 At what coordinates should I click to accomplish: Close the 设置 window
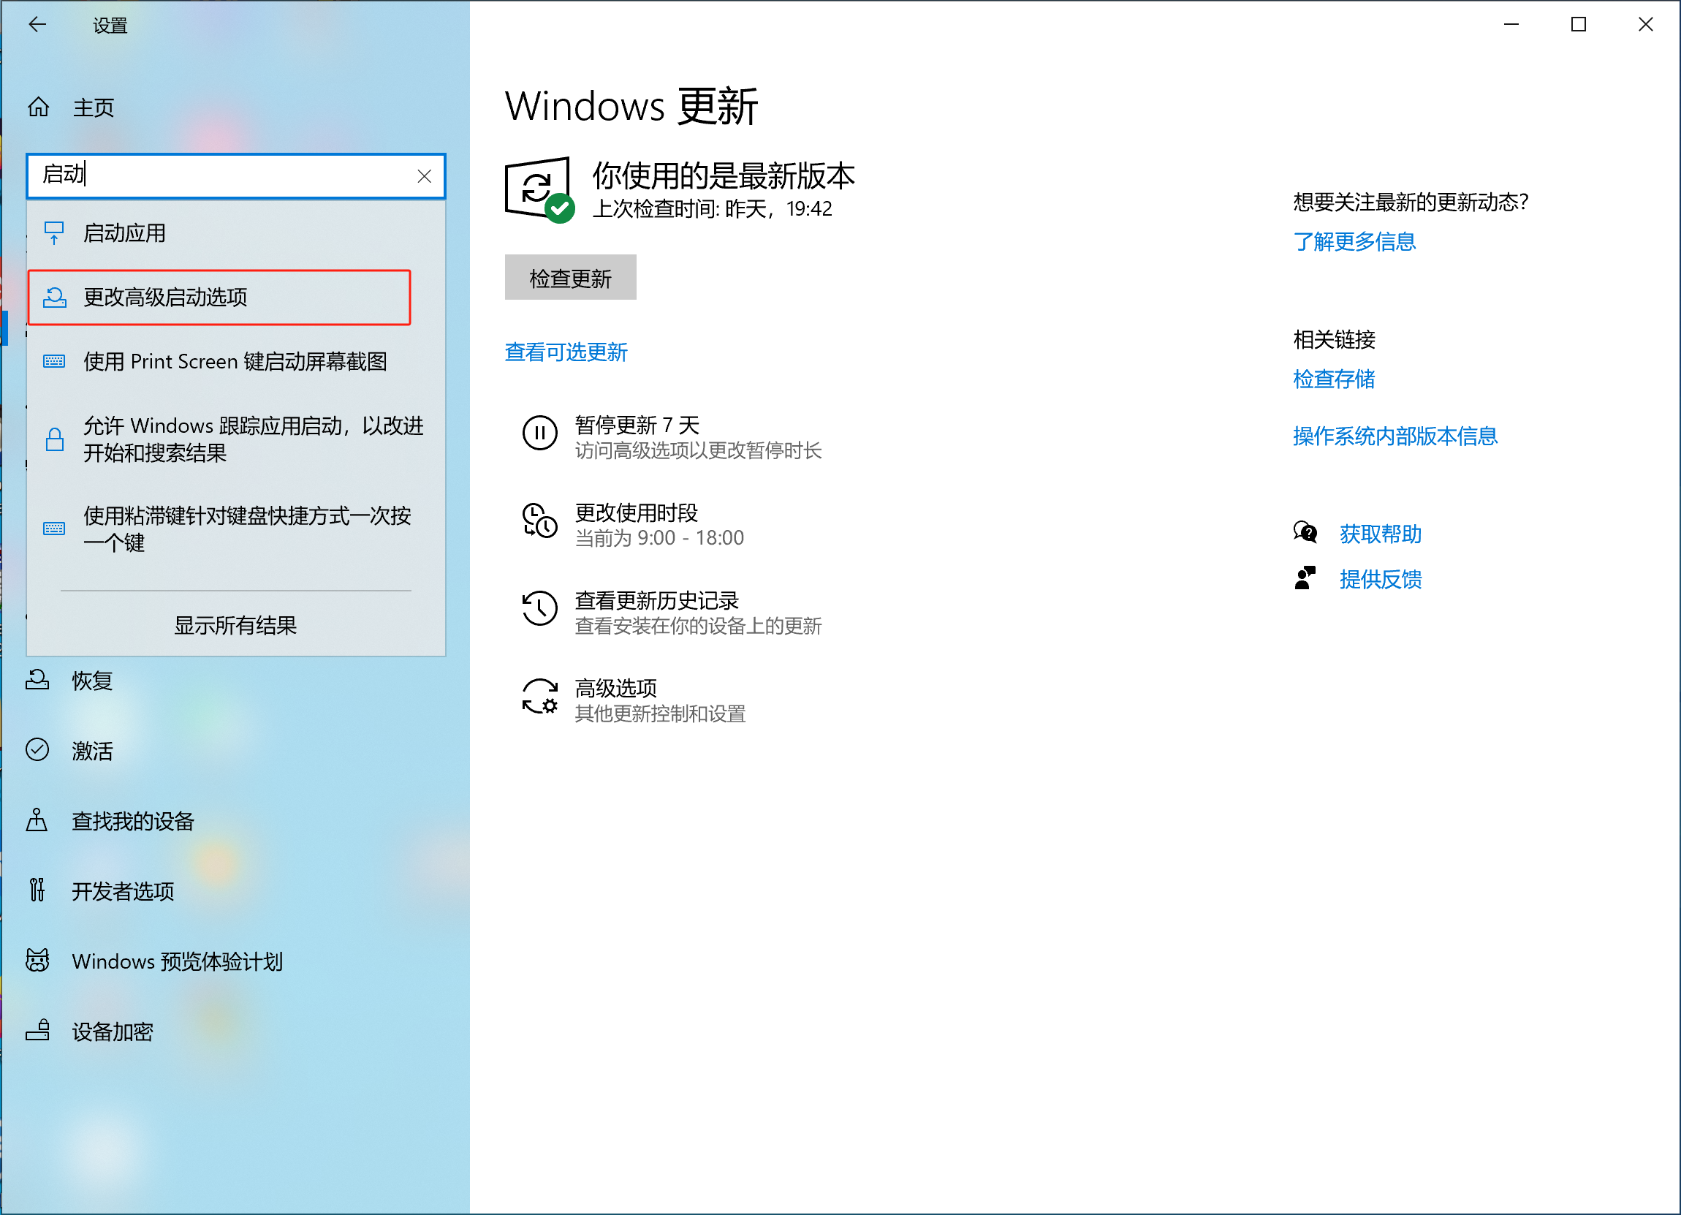tap(1645, 24)
